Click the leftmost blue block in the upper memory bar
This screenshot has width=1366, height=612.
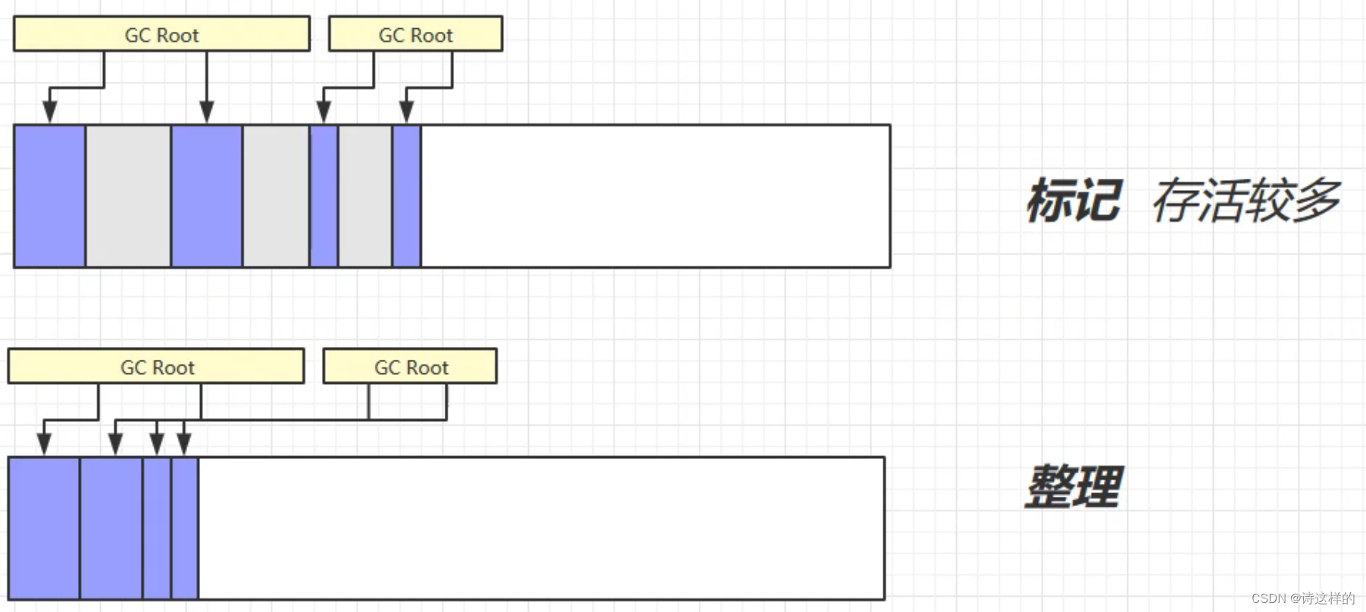coord(50,196)
